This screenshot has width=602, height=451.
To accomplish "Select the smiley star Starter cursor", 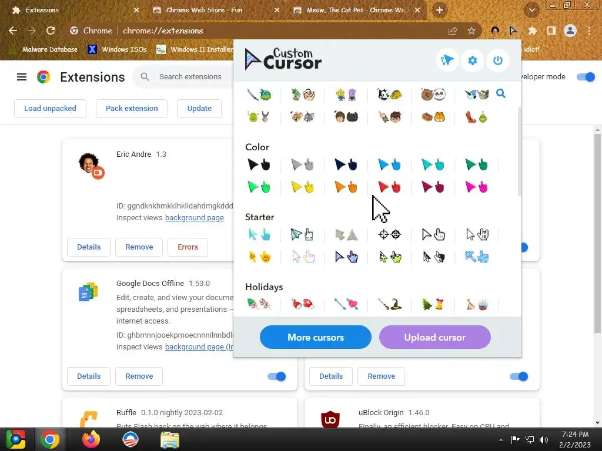I will click(x=259, y=257).
